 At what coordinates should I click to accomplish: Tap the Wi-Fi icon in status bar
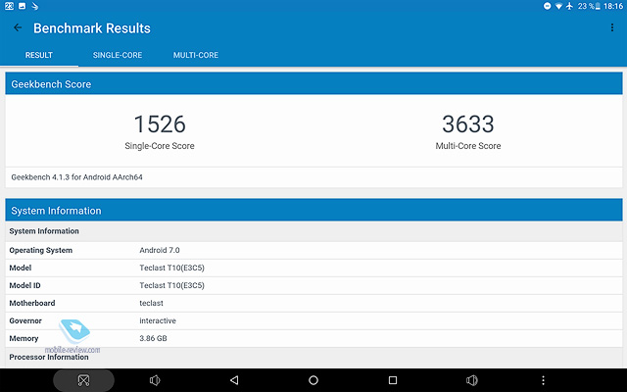click(558, 6)
